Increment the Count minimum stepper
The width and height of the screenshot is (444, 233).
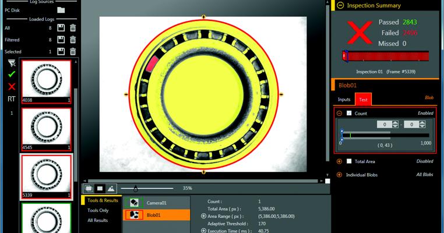[x=395, y=122]
